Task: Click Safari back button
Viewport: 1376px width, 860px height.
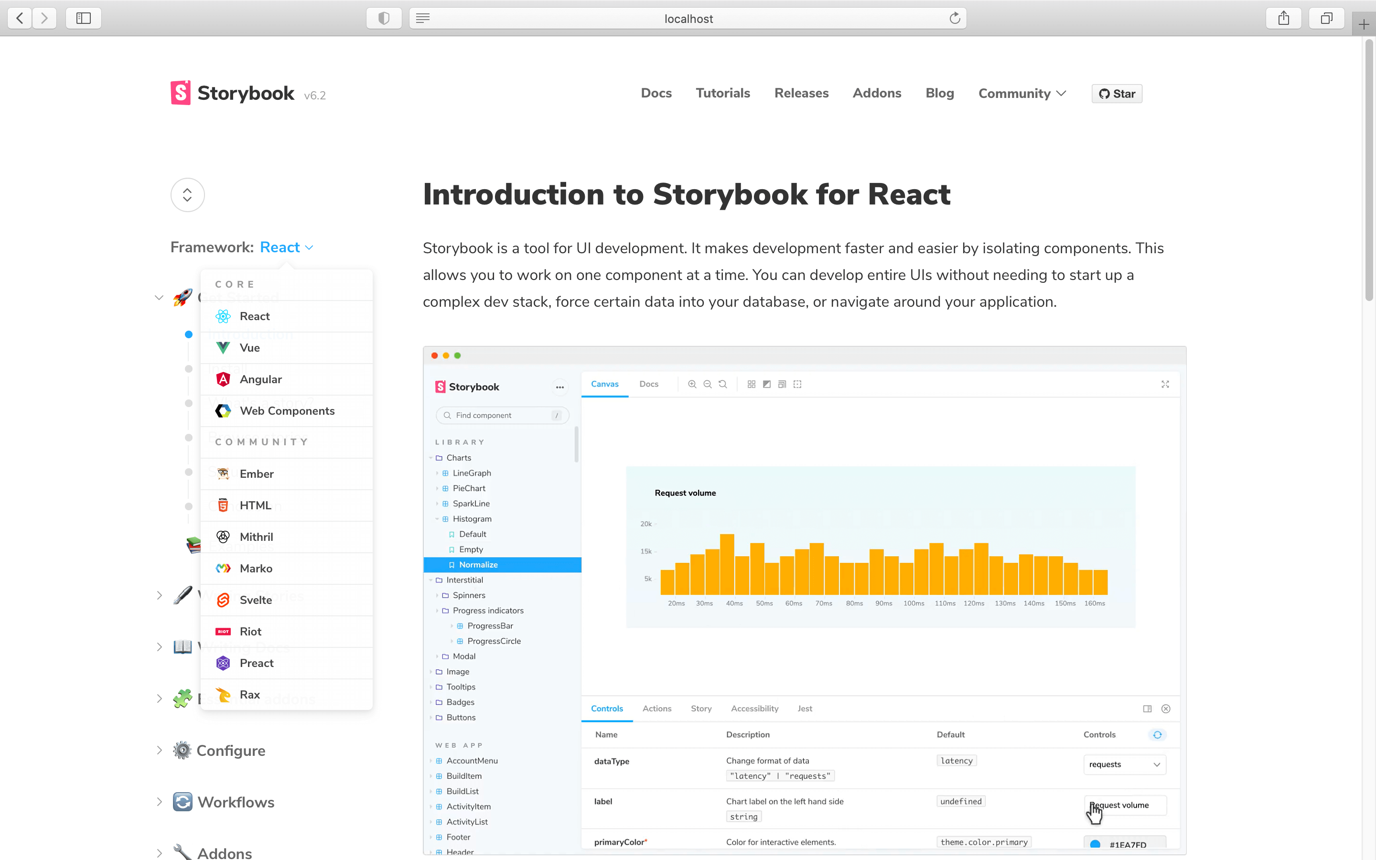Action: coord(20,18)
